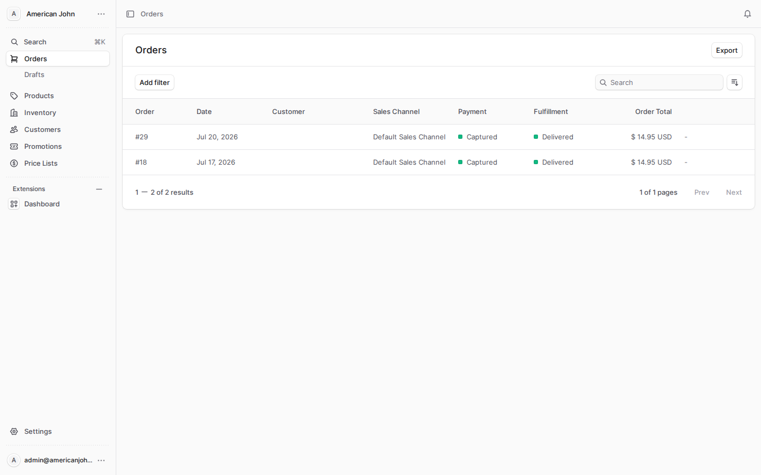
Task: Click Jul 20, 2026 date cell
Action: [x=217, y=137]
